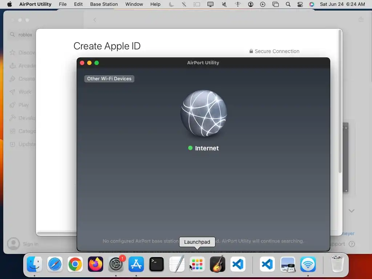Open System Settings from the Dock

(116, 264)
